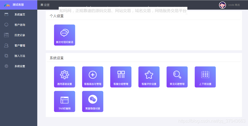The width and height of the screenshot is (248, 126).
Task: Open 通用基础设置 gear tile
Action: coord(64,77)
